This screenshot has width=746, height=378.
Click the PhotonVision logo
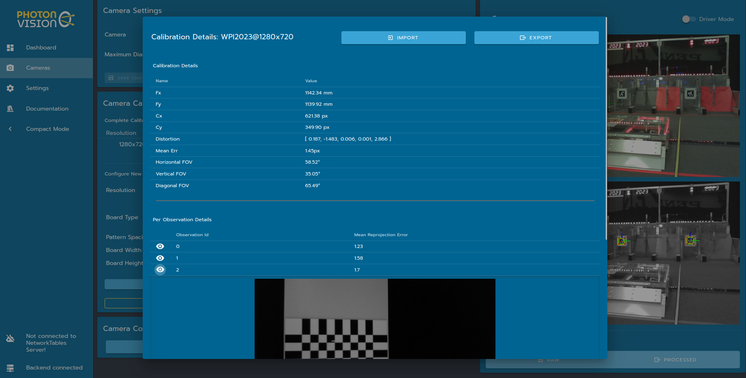(x=45, y=19)
